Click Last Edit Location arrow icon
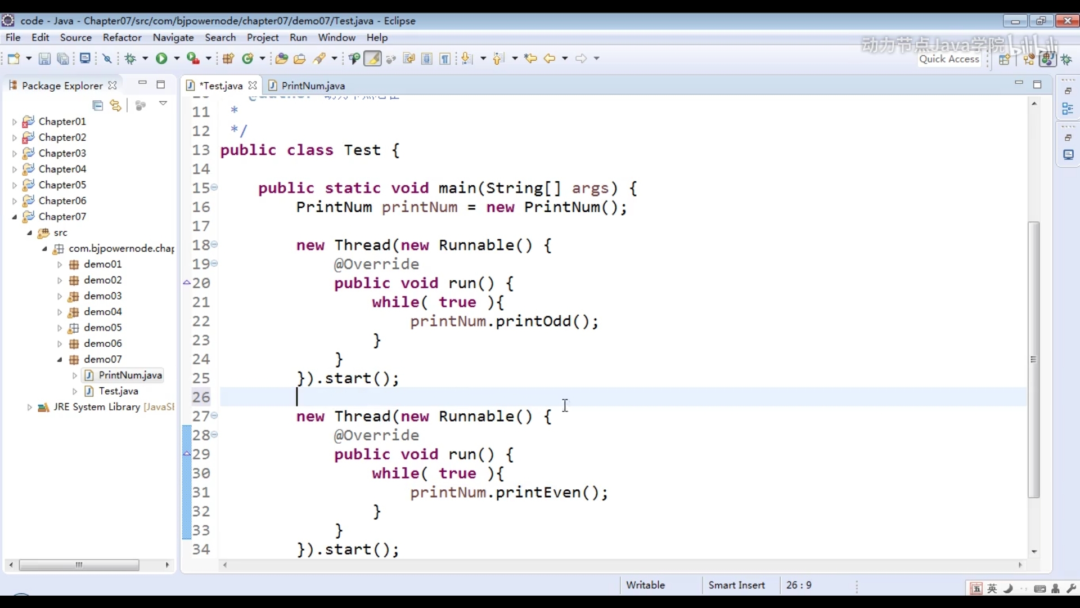The width and height of the screenshot is (1080, 608). tap(530, 59)
